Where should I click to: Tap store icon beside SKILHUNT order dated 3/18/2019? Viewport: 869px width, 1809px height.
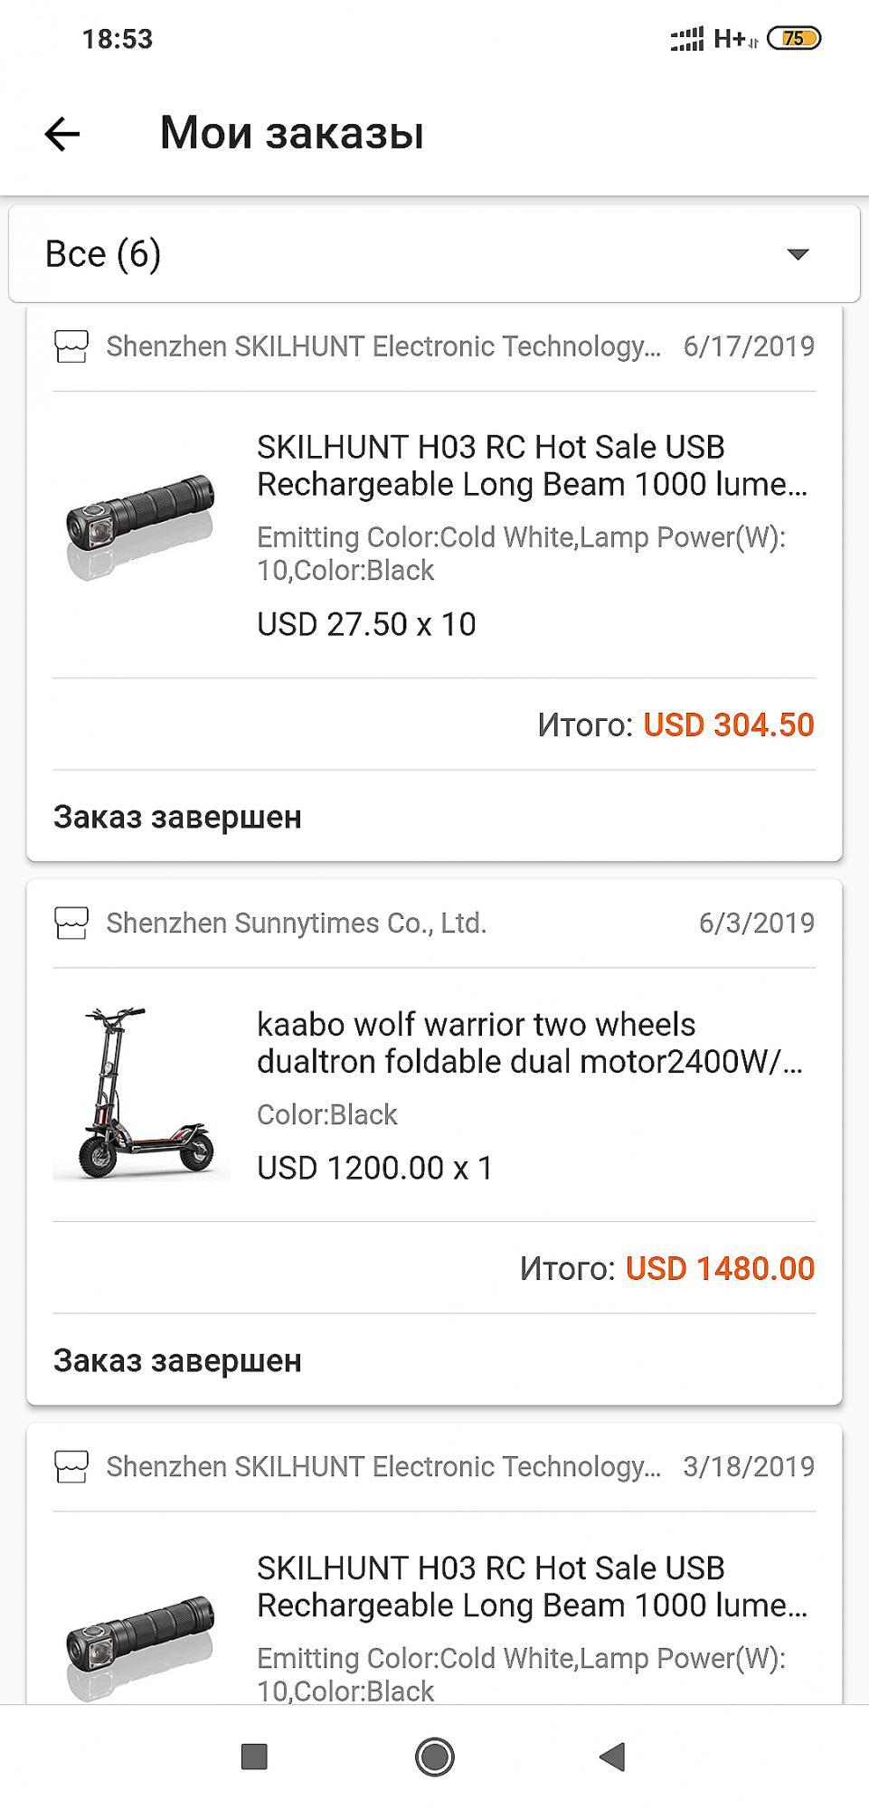click(x=71, y=1467)
